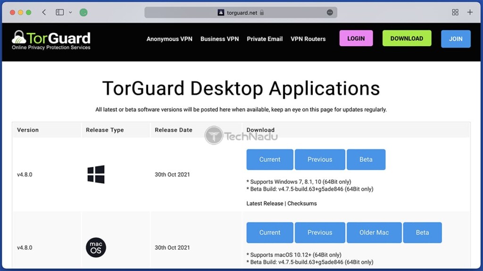Click the "Supports macOS 10.12+" note

(x=294, y=255)
